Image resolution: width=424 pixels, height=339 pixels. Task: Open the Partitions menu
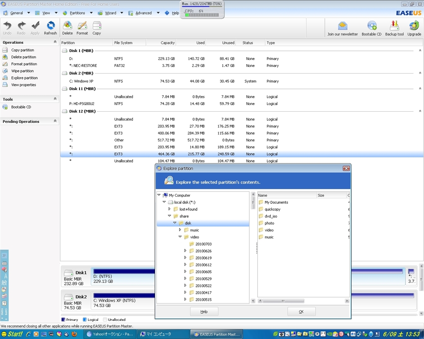pos(77,13)
